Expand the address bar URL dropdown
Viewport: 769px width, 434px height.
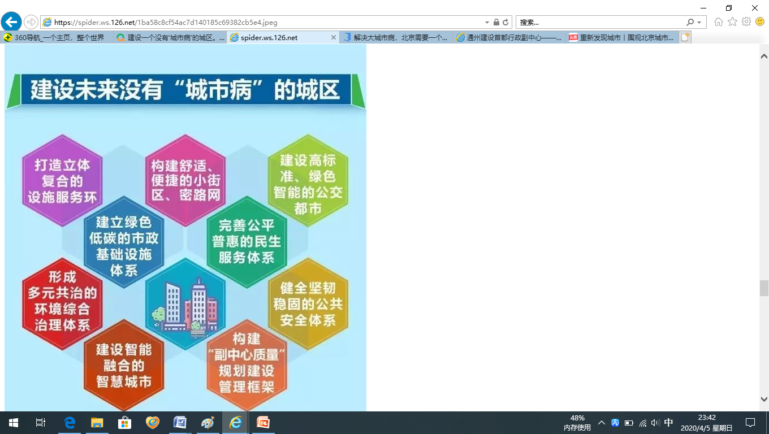[x=487, y=22]
